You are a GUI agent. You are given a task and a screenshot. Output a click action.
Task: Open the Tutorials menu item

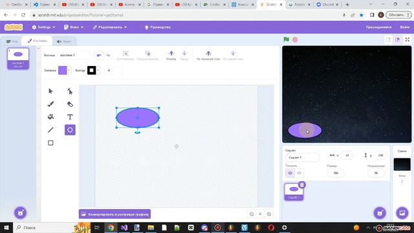(158, 27)
